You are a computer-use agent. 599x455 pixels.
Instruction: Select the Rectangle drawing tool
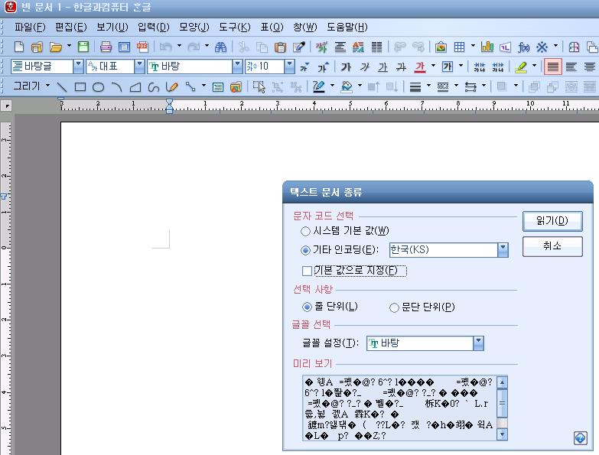coord(80,87)
